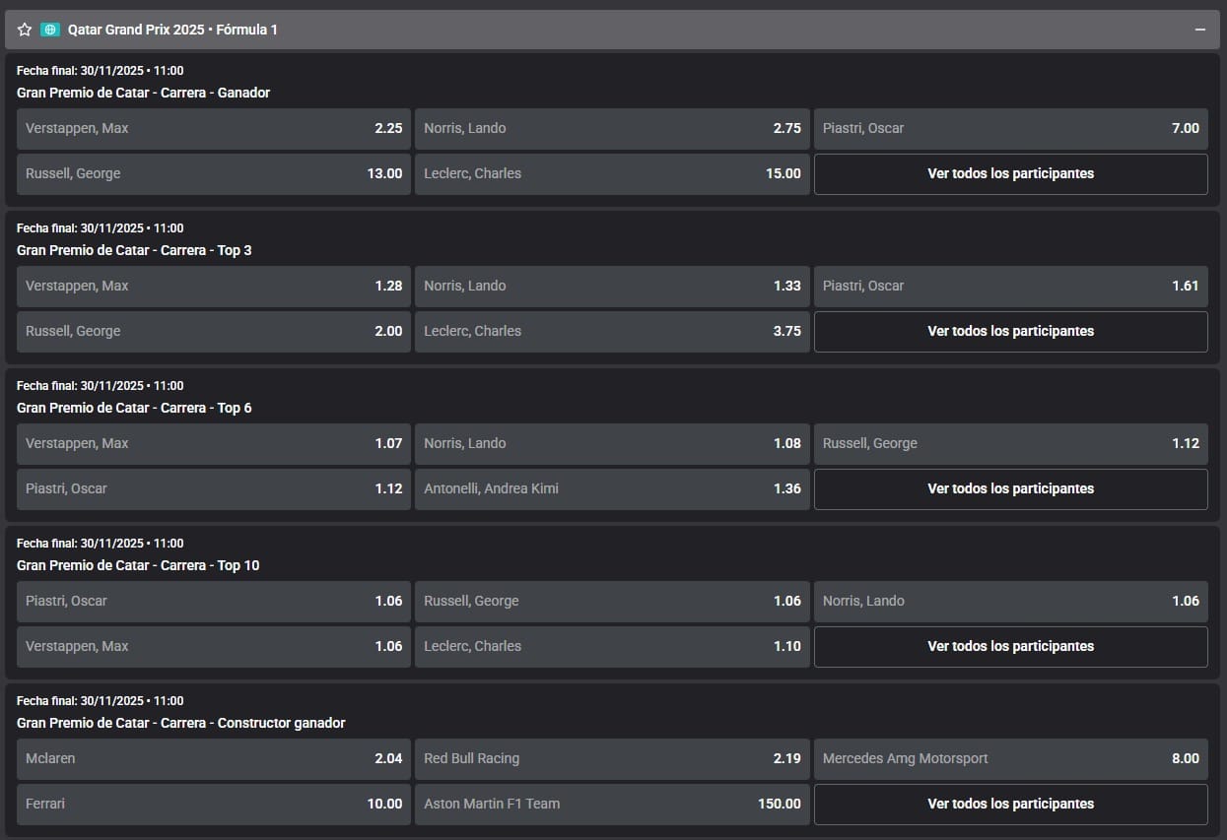Add Verstappen Top 3 at 1.28
1227x840 pixels.
pyautogui.click(x=214, y=286)
